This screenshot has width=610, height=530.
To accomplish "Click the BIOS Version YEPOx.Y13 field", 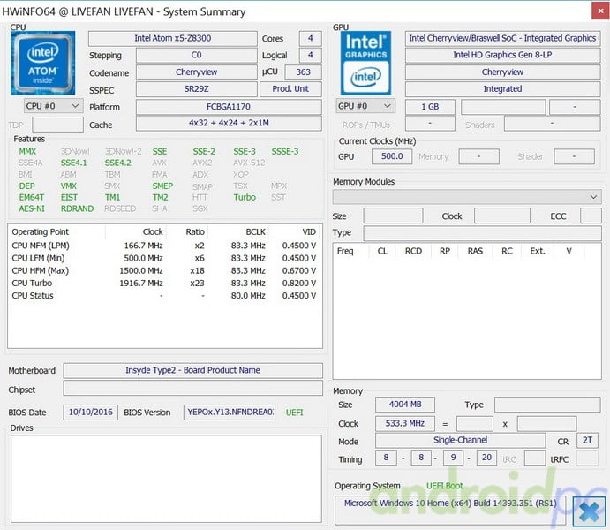I will (x=230, y=413).
